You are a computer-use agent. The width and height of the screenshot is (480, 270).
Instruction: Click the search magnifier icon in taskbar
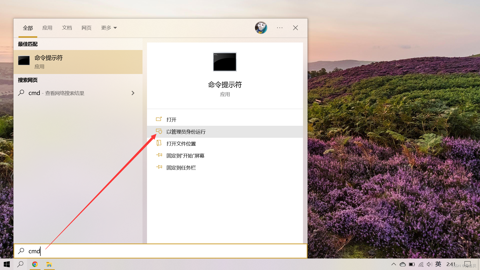coord(20,264)
